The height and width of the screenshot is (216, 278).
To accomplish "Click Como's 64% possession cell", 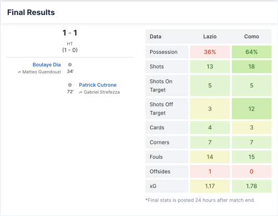I will point(252,52).
